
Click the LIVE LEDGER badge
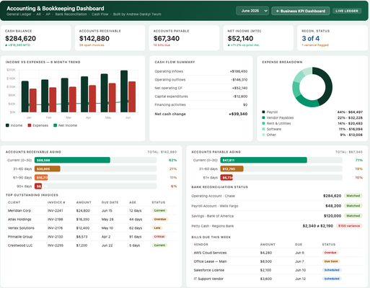[x=347, y=11]
